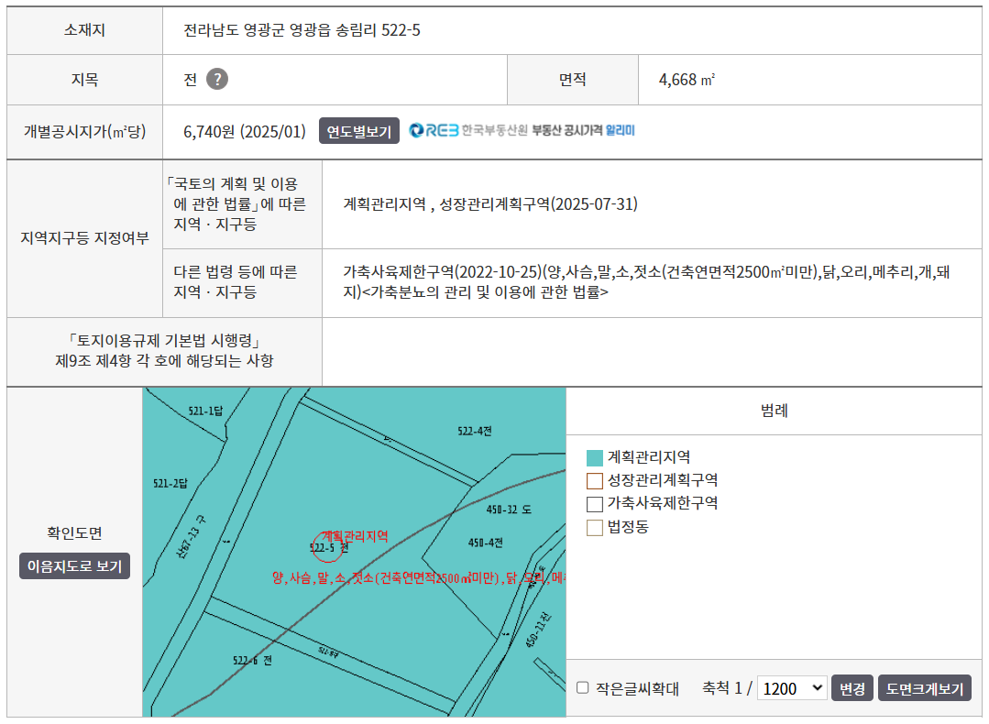Click the 가축사육제한구역 legend box
Viewport: 989px width, 724px height.
[x=595, y=503]
